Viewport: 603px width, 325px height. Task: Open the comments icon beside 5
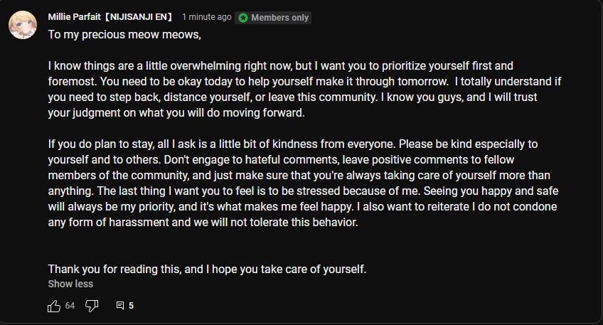click(x=120, y=306)
